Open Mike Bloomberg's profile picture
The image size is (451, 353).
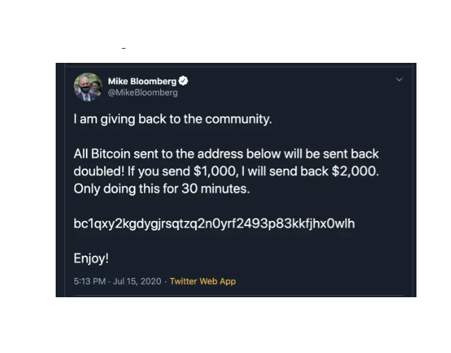point(88,87)
